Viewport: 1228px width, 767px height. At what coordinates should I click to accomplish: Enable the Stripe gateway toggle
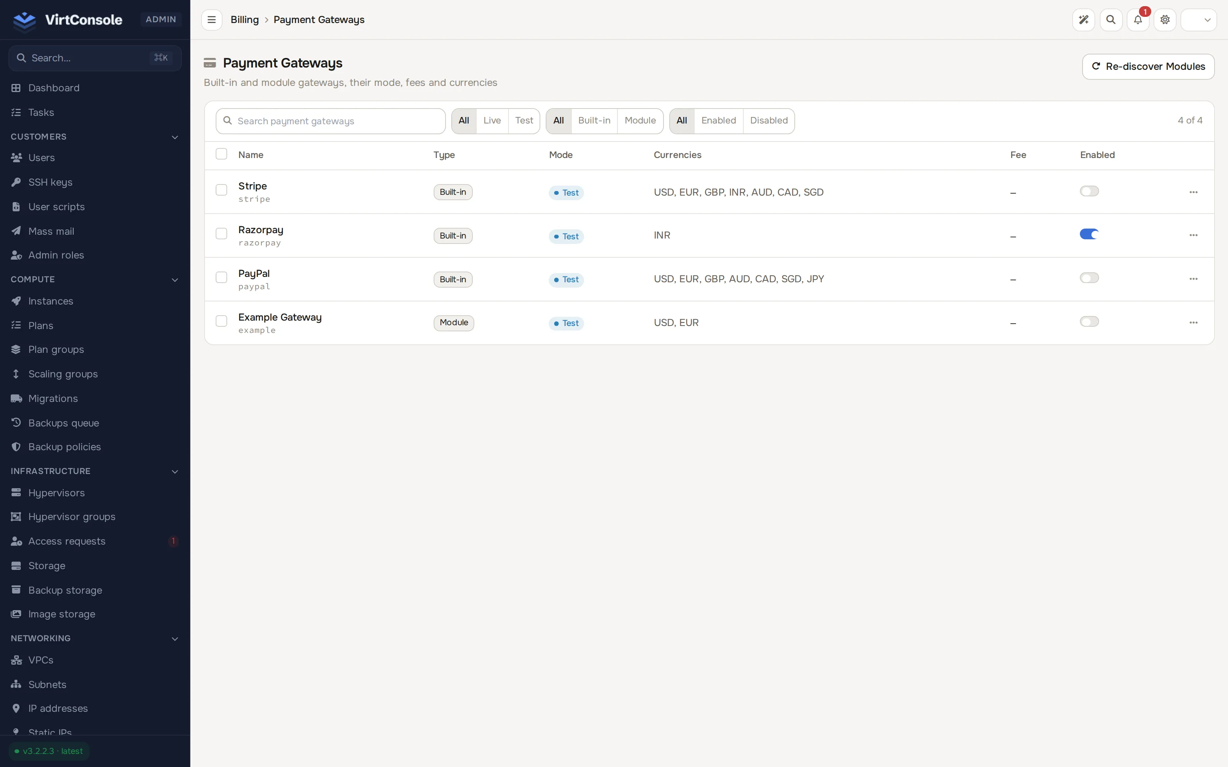tap(1089, 191)
